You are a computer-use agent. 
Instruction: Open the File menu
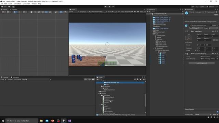2,4
